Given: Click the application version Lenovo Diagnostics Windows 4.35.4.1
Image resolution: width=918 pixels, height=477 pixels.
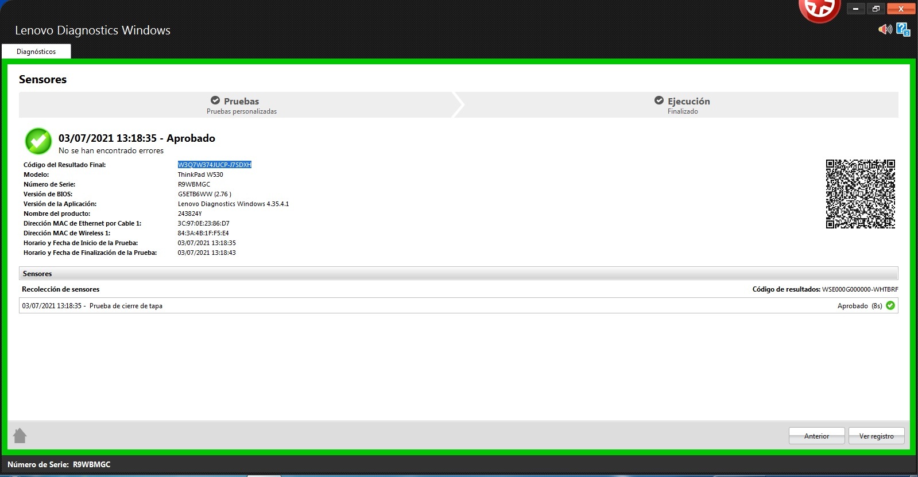Looking at the screenshot, I should tap(233, 204).
